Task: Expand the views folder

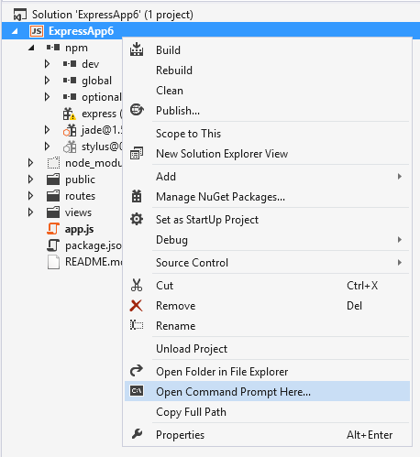Action: 30,212
